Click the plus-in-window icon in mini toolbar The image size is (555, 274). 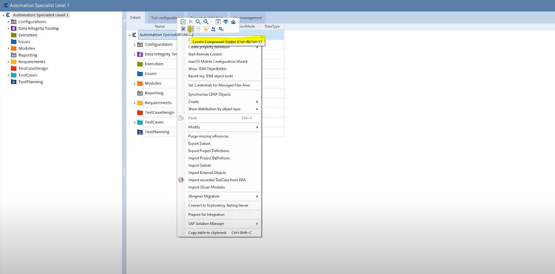pyautogui.click(x=218, y=22)
